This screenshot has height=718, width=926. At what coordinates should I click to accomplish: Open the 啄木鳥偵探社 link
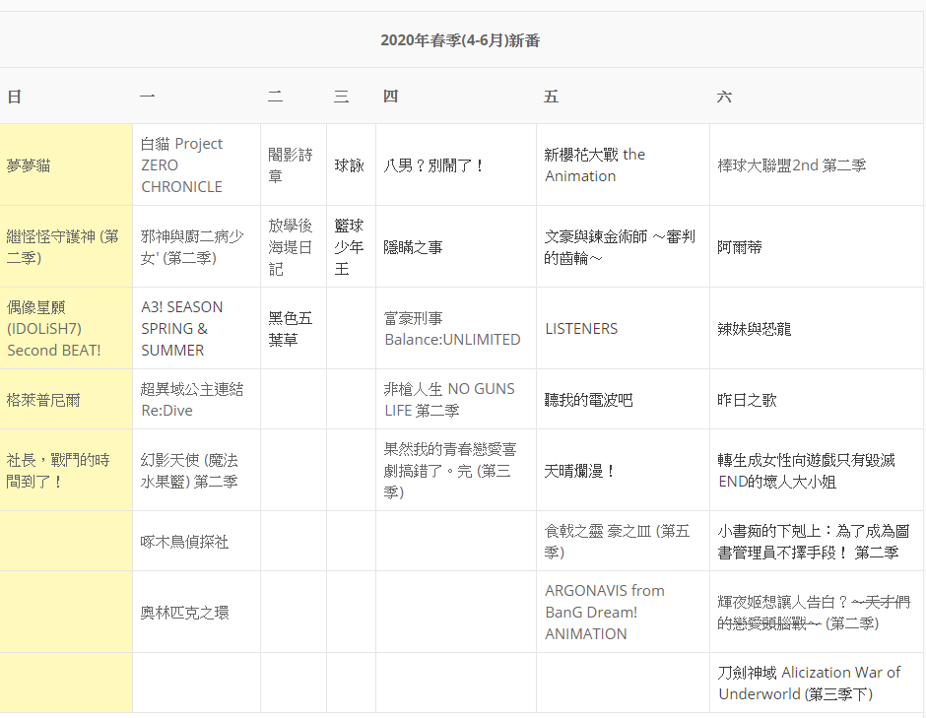point(184,542)
